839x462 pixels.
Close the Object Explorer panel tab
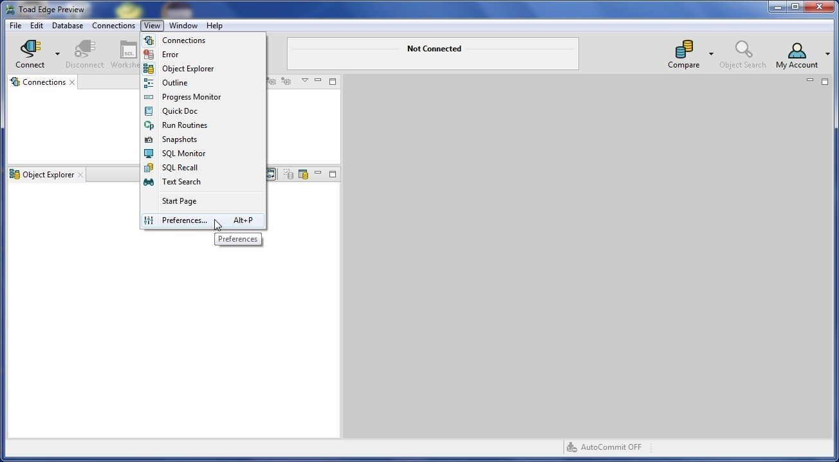80,175
